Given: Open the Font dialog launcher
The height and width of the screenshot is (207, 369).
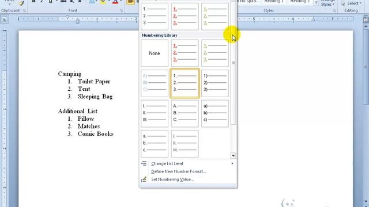Looking at the screenshot, I should pyautogui.click(x=121, y=11).
